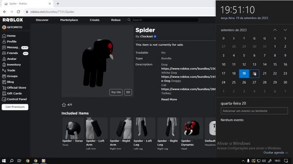Select September 20 in calendar
This screenshot has width=293, height=164.
click(x=255, y=73)
